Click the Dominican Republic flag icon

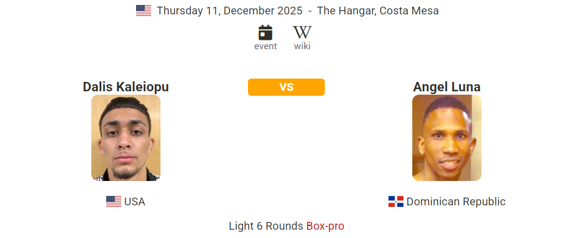click(x=396, y=201)
